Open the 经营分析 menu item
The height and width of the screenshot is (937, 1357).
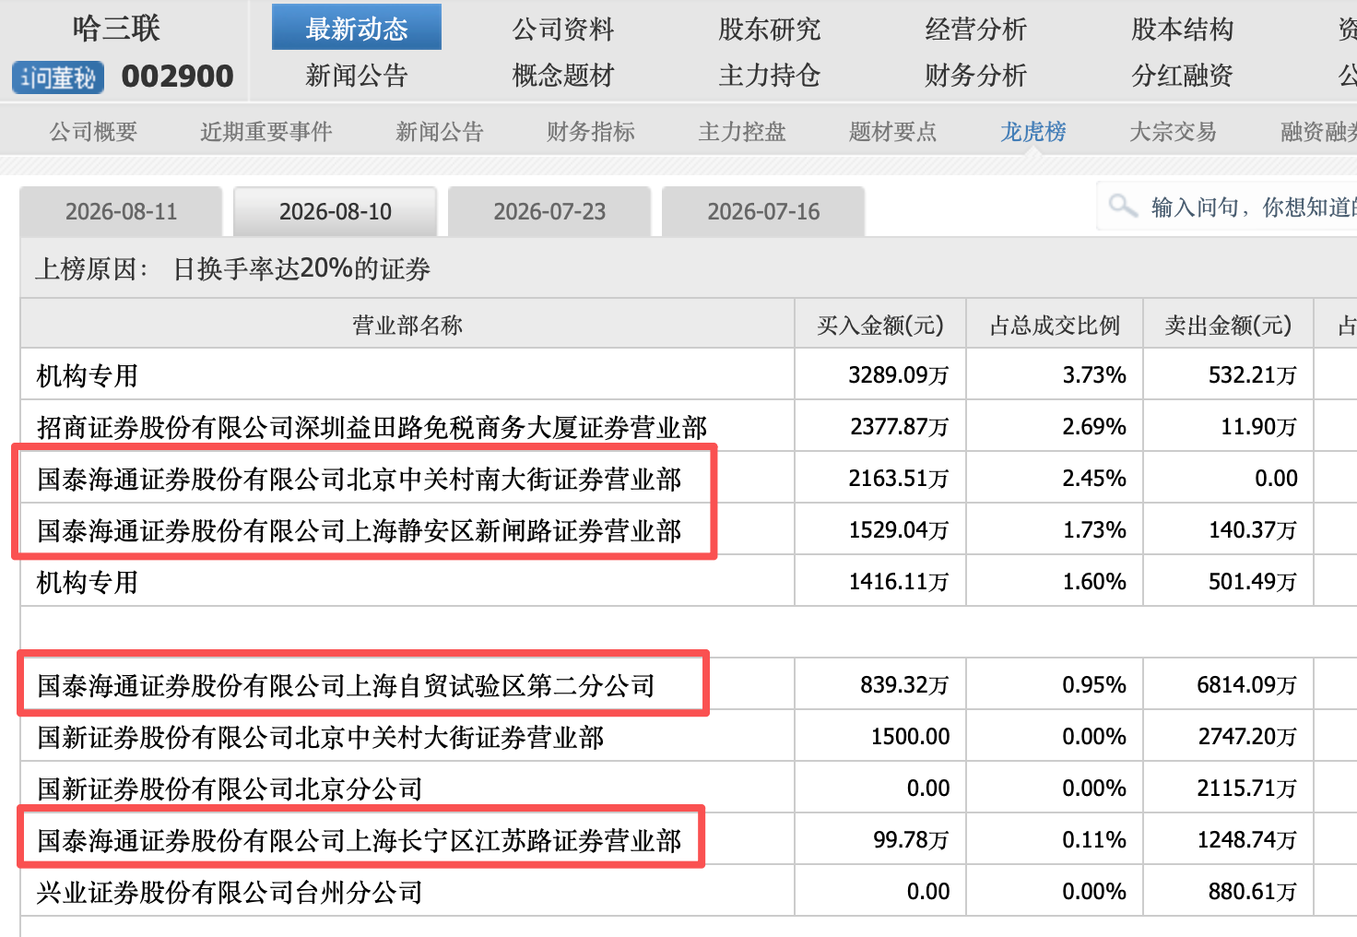tap(976, 29)
